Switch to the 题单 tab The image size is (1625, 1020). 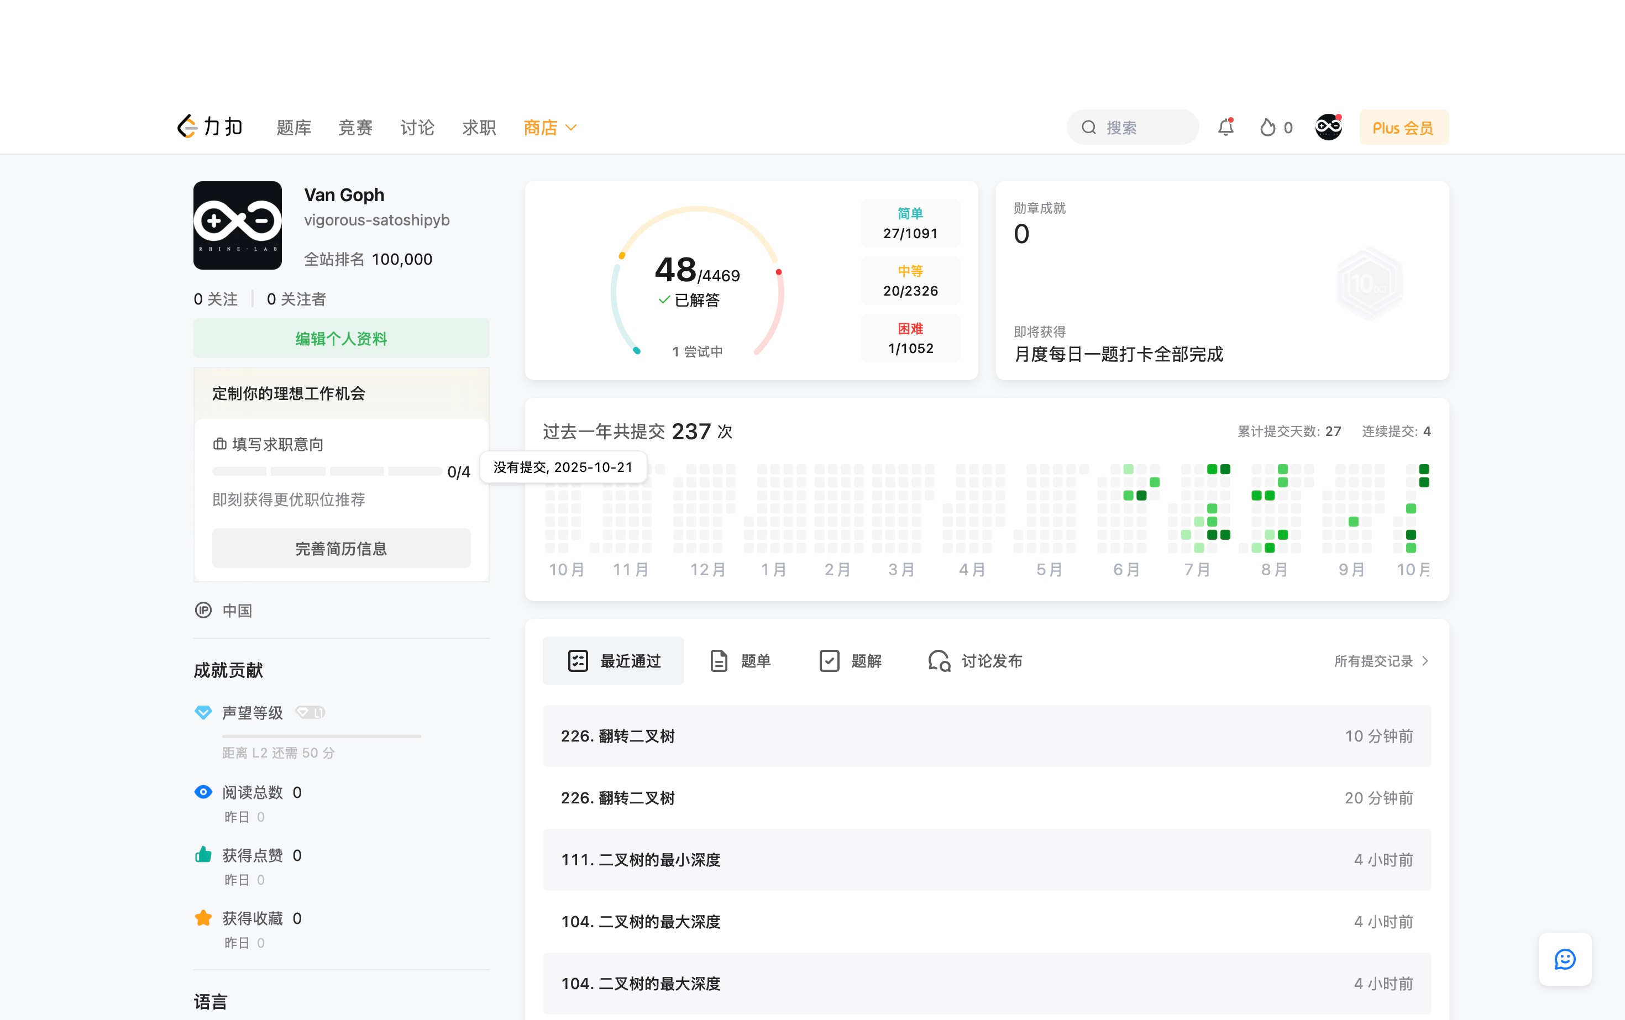[x=740, y=661]
